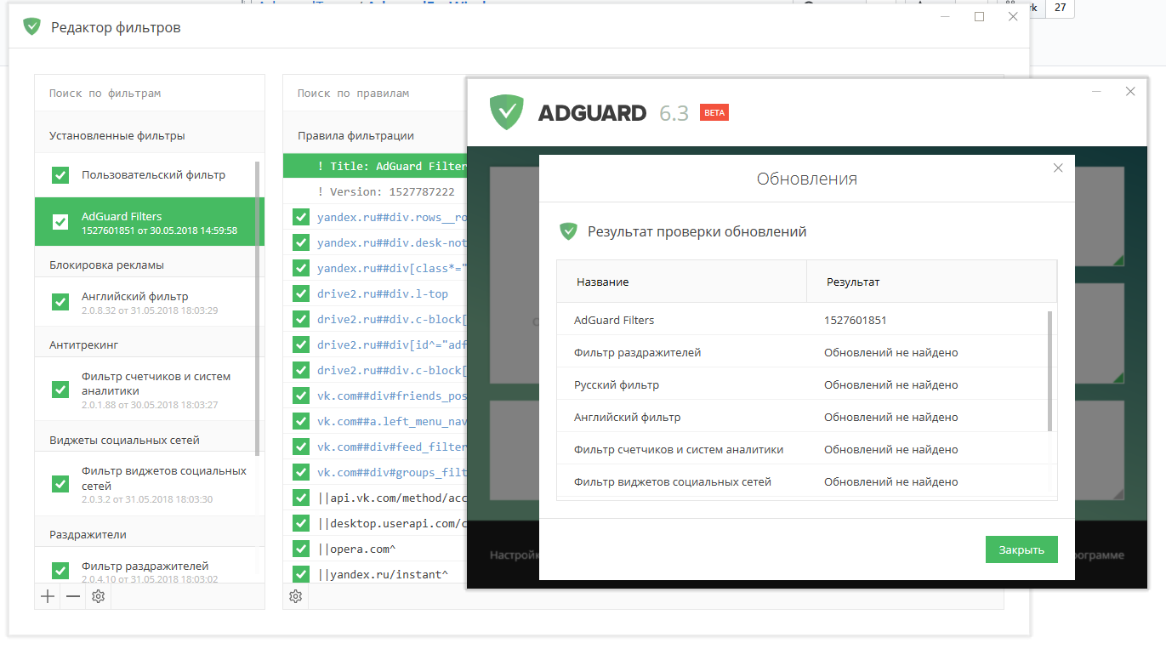
Task: Click the AdGuard shield logo in the main window
Action: point(506,111)
